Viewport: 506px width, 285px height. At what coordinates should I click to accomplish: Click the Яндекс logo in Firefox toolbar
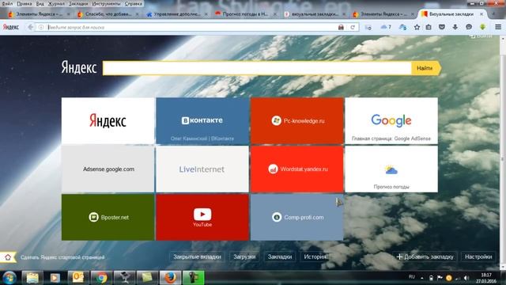click(x=11, y=27)
